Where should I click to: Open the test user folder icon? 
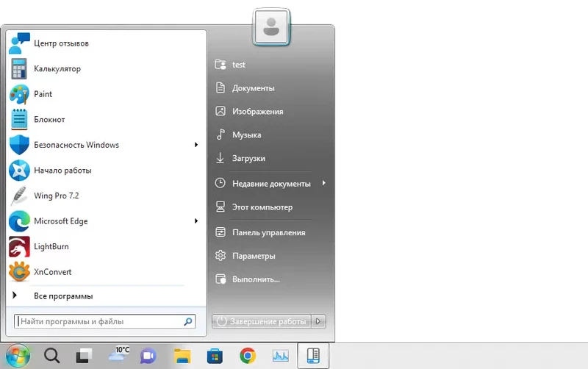click(220, 65)
